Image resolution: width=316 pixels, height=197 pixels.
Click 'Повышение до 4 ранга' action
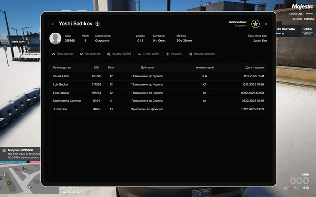(x=147, y=84)
